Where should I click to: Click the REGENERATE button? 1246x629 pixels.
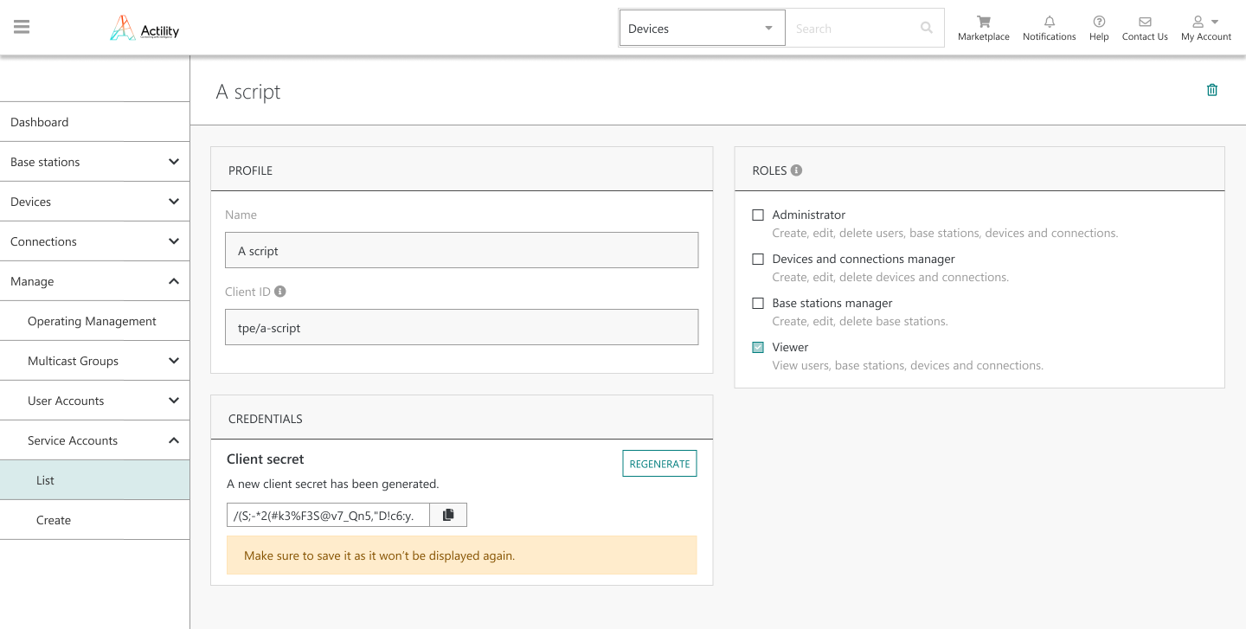(659, 464)
